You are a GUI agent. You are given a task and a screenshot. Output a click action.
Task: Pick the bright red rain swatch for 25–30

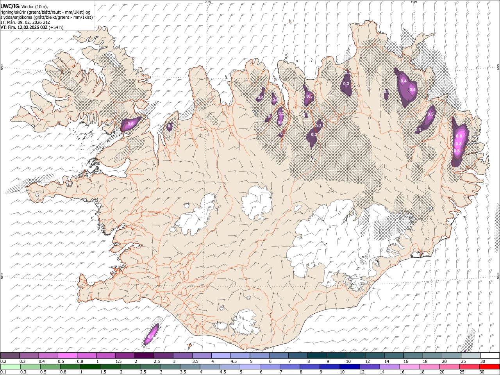(469, 366)
